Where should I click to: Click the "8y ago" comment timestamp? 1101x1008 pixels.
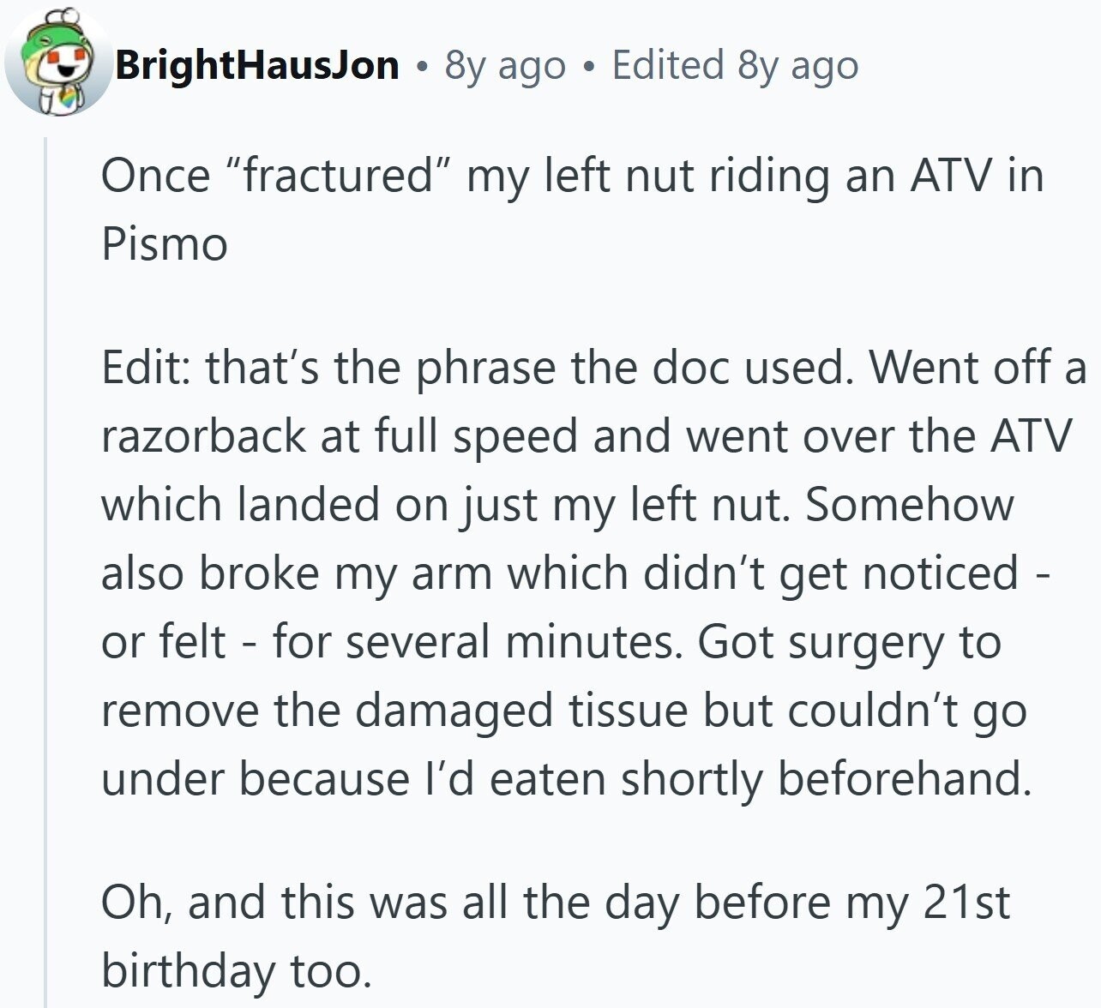click(505, 66)
